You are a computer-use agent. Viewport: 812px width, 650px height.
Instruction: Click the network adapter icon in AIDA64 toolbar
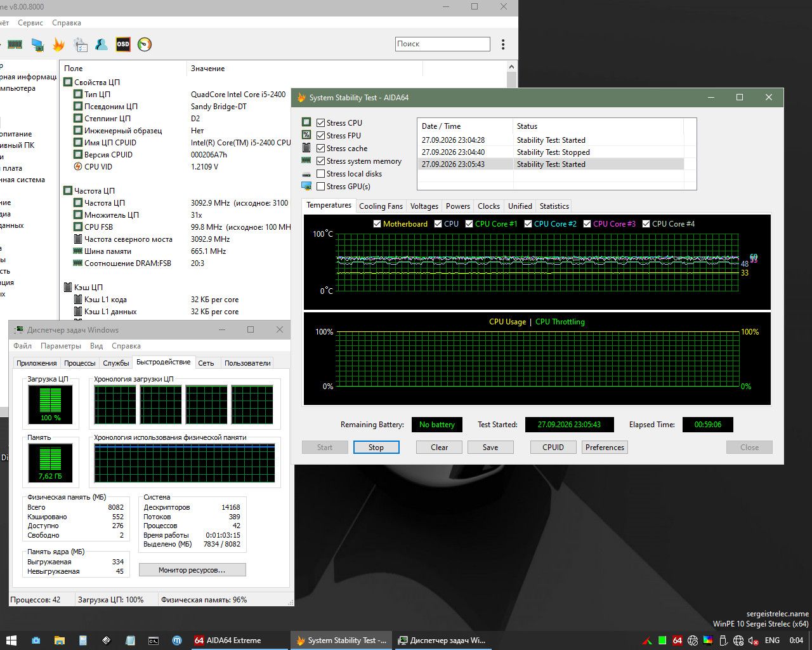pyautogui.click(x=38, y=44)
